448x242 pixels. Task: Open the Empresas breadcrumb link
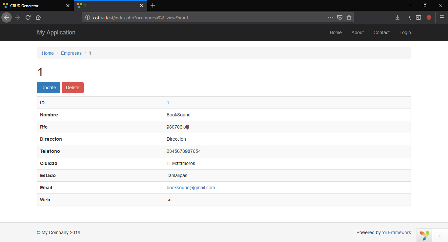[x=71, y=53]
